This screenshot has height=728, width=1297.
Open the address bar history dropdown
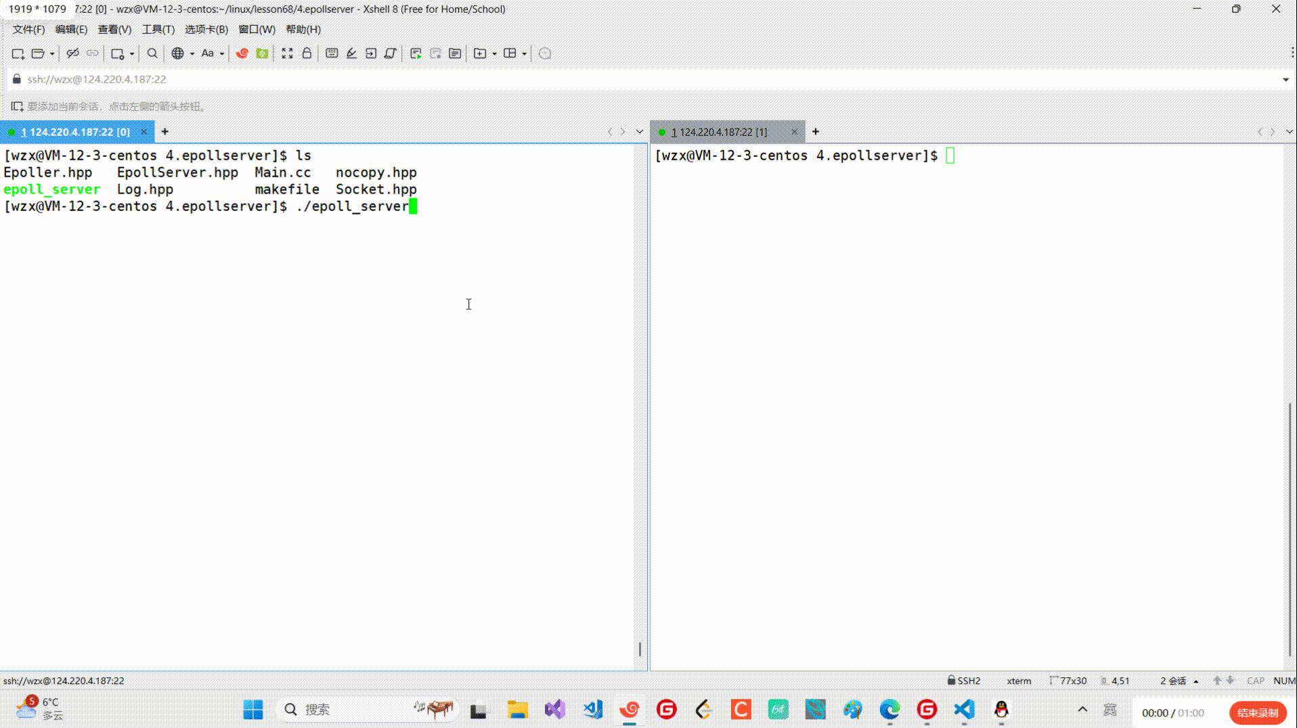[x=1285, y=80]
